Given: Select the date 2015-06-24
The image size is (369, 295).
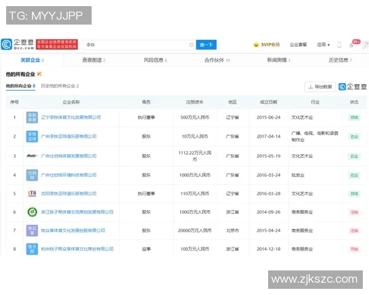Looking at the screenshot, I should (x=269, y=117).
